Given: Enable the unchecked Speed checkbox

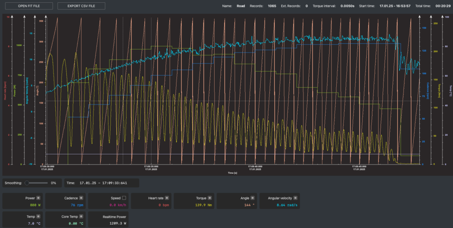Looking at the screenshot, I should 124,198.
